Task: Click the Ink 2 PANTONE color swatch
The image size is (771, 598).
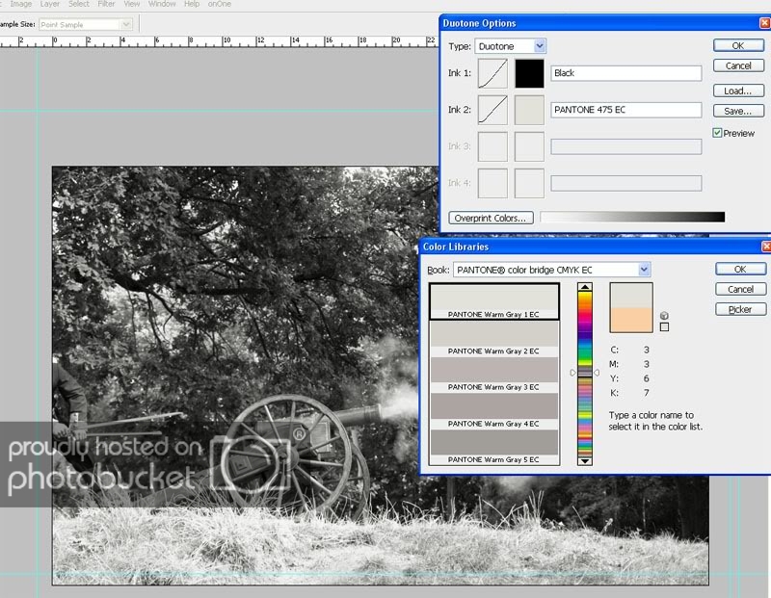Action: (x=529, y=110)
